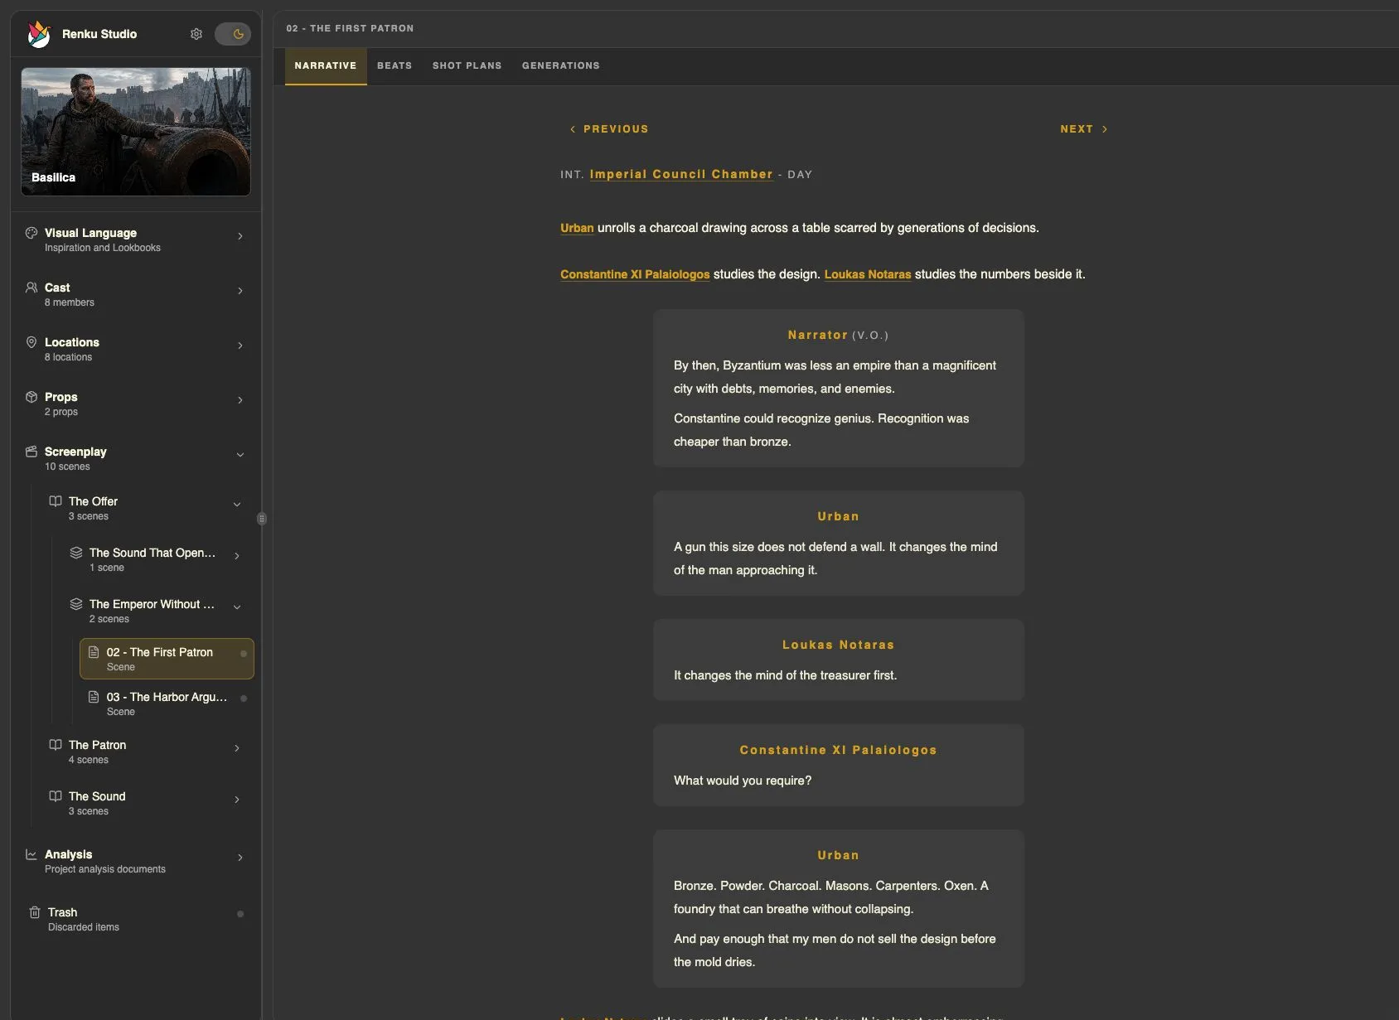This screenshot has height=1020, width=1399.
Task: Click the book icon beside The Patron
Action: [x=56, y=745]
